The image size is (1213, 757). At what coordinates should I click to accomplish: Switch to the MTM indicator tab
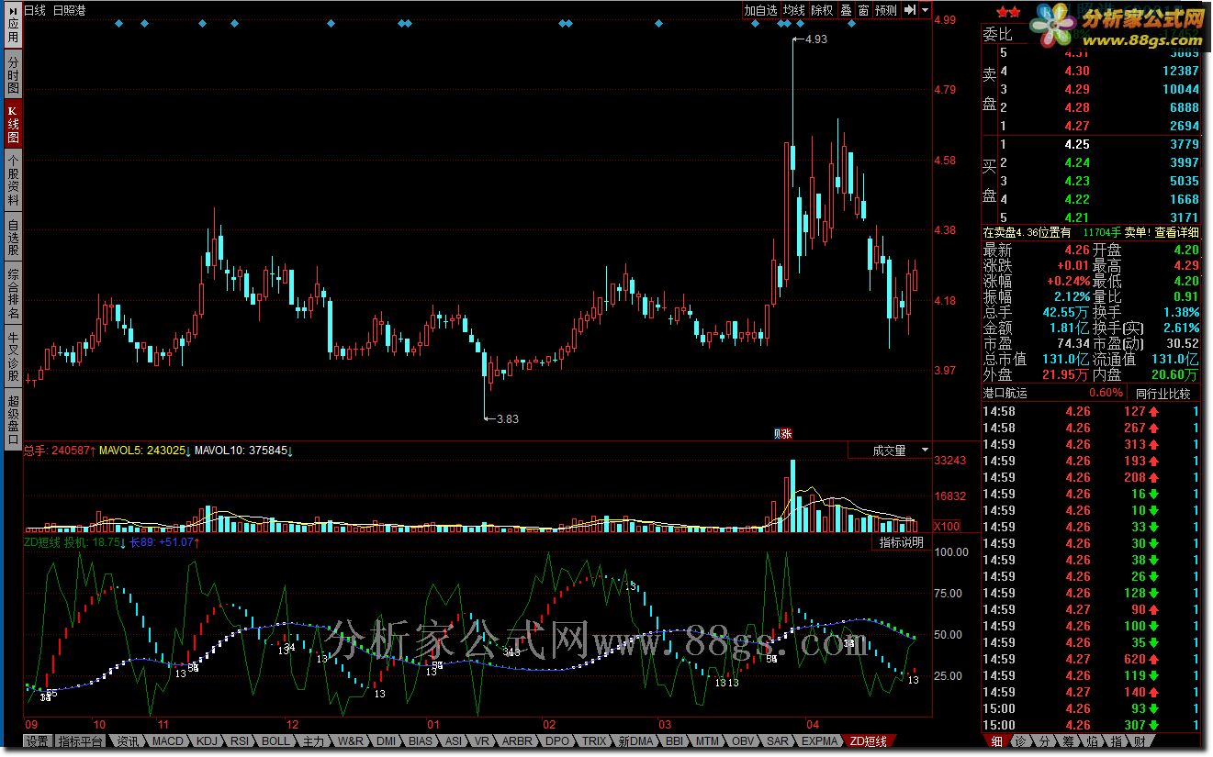tap(707, 740)
